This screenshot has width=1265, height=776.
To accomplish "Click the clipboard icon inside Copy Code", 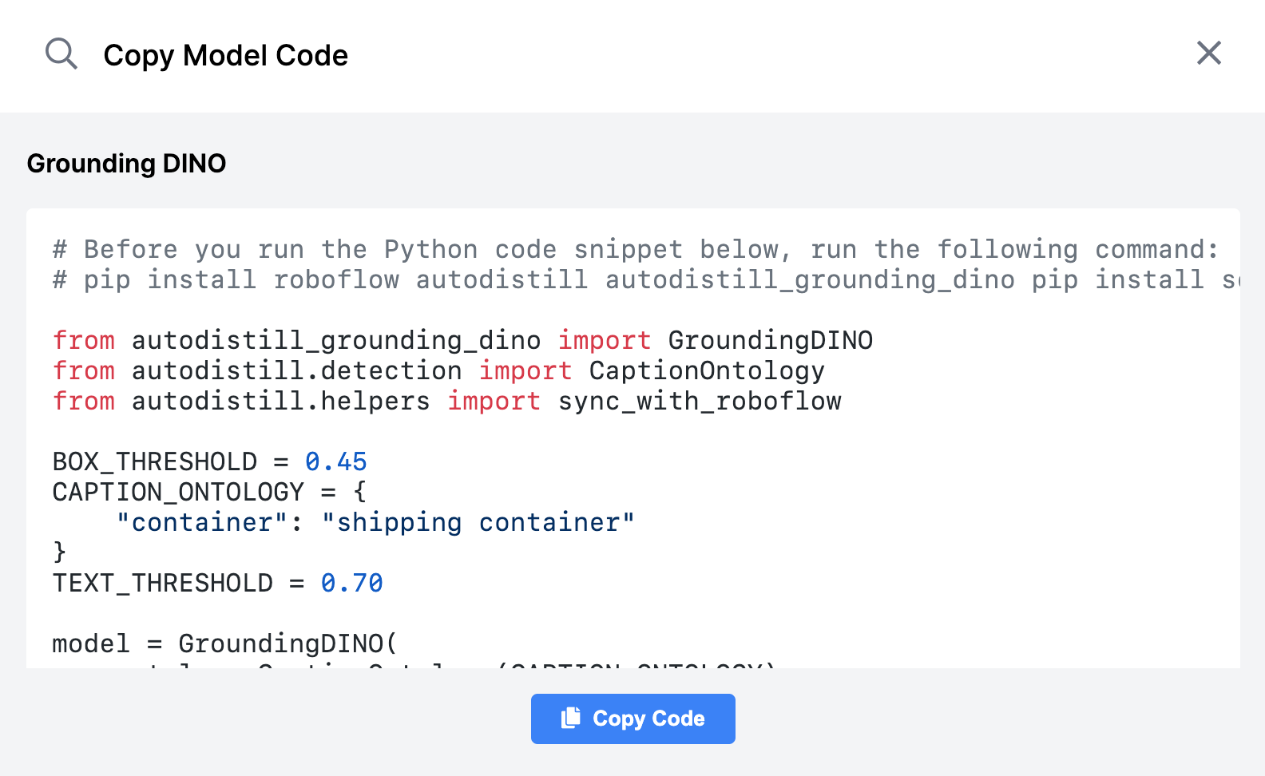I will pyautogui.click(x=571, y=718).
